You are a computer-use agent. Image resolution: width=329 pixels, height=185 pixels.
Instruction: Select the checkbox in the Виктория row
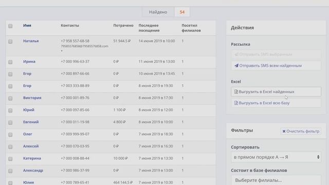pos(10,98)
